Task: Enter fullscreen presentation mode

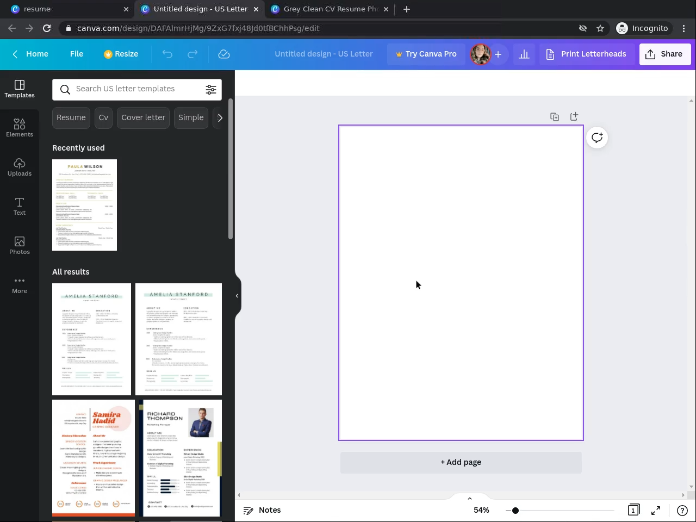Action: (656, 510)
